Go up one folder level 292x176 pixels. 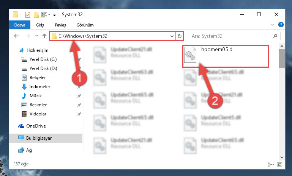click(x=44, y=36)
